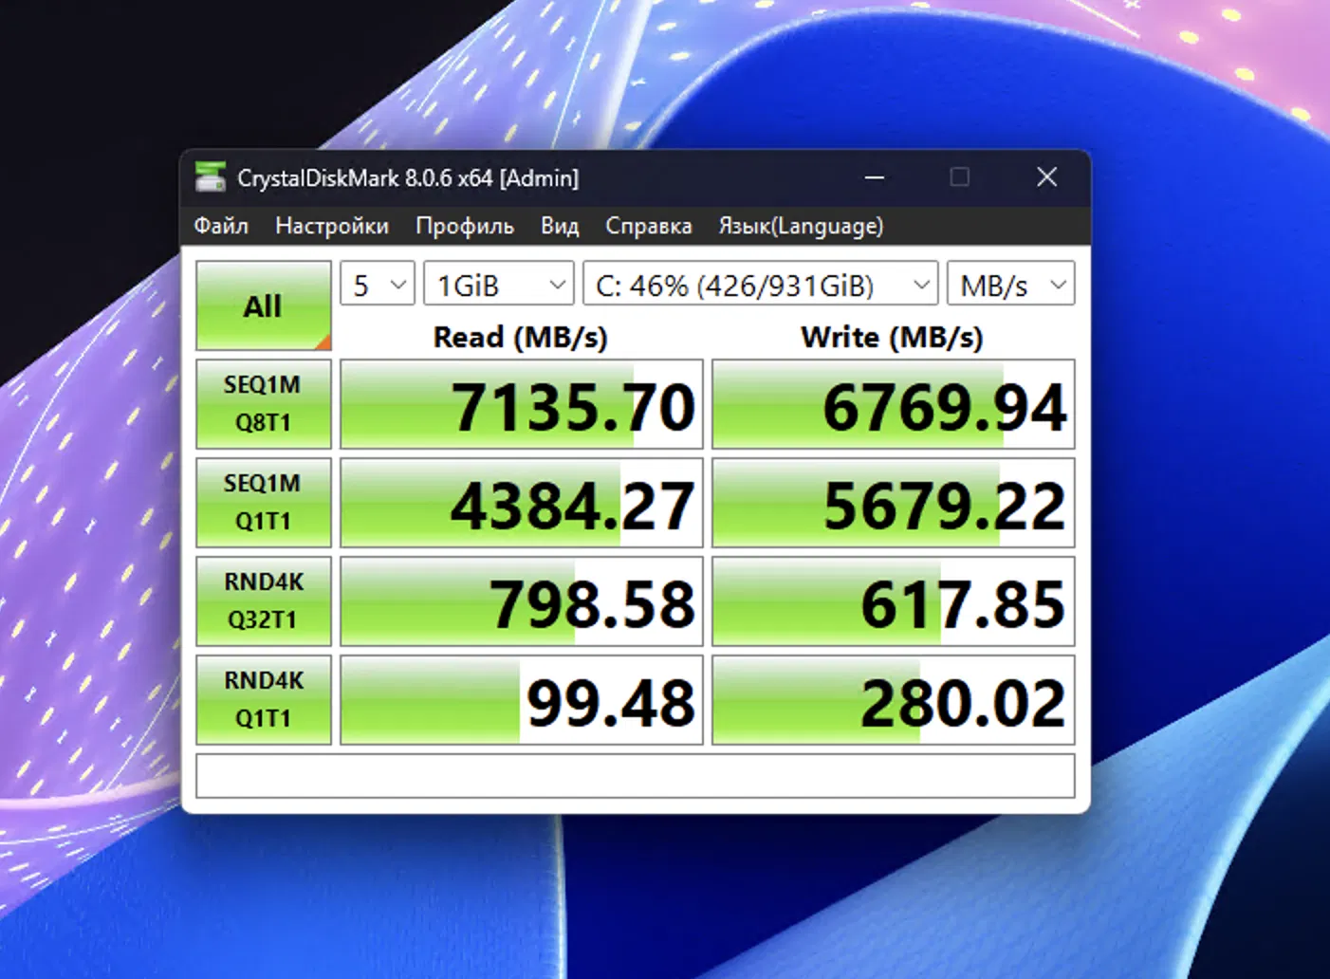Select the 7135.70 sequential read result
Image resolution: width=1330 pixels, height=979 pixels.
coord(522,404)
